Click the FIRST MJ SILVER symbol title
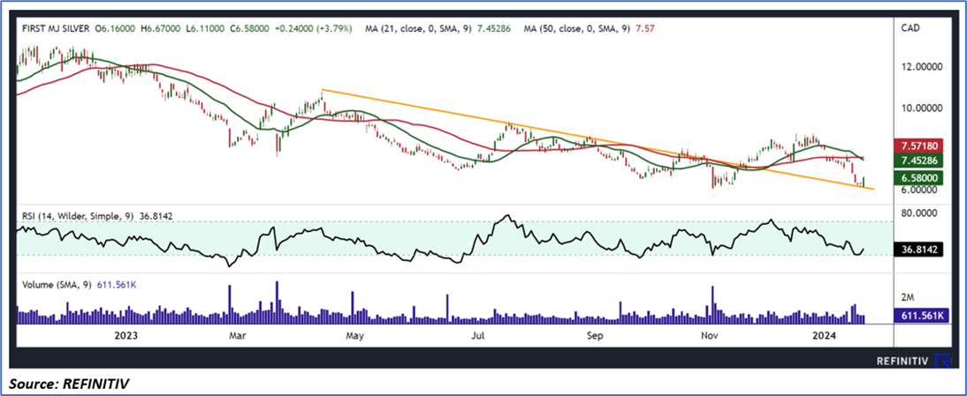 [56, 28]
